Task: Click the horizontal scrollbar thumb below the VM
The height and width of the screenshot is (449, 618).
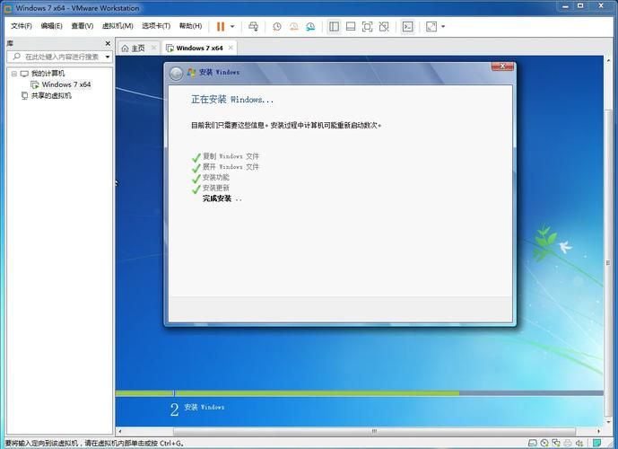Action: 374,431
